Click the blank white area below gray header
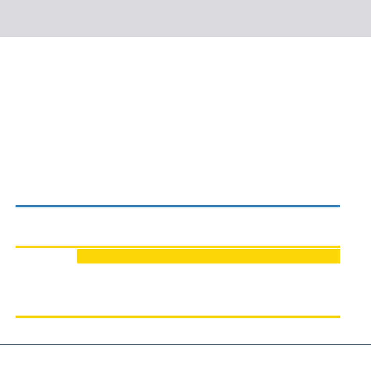The height and width of the screenshot is (371, 371). click(185, 121)
